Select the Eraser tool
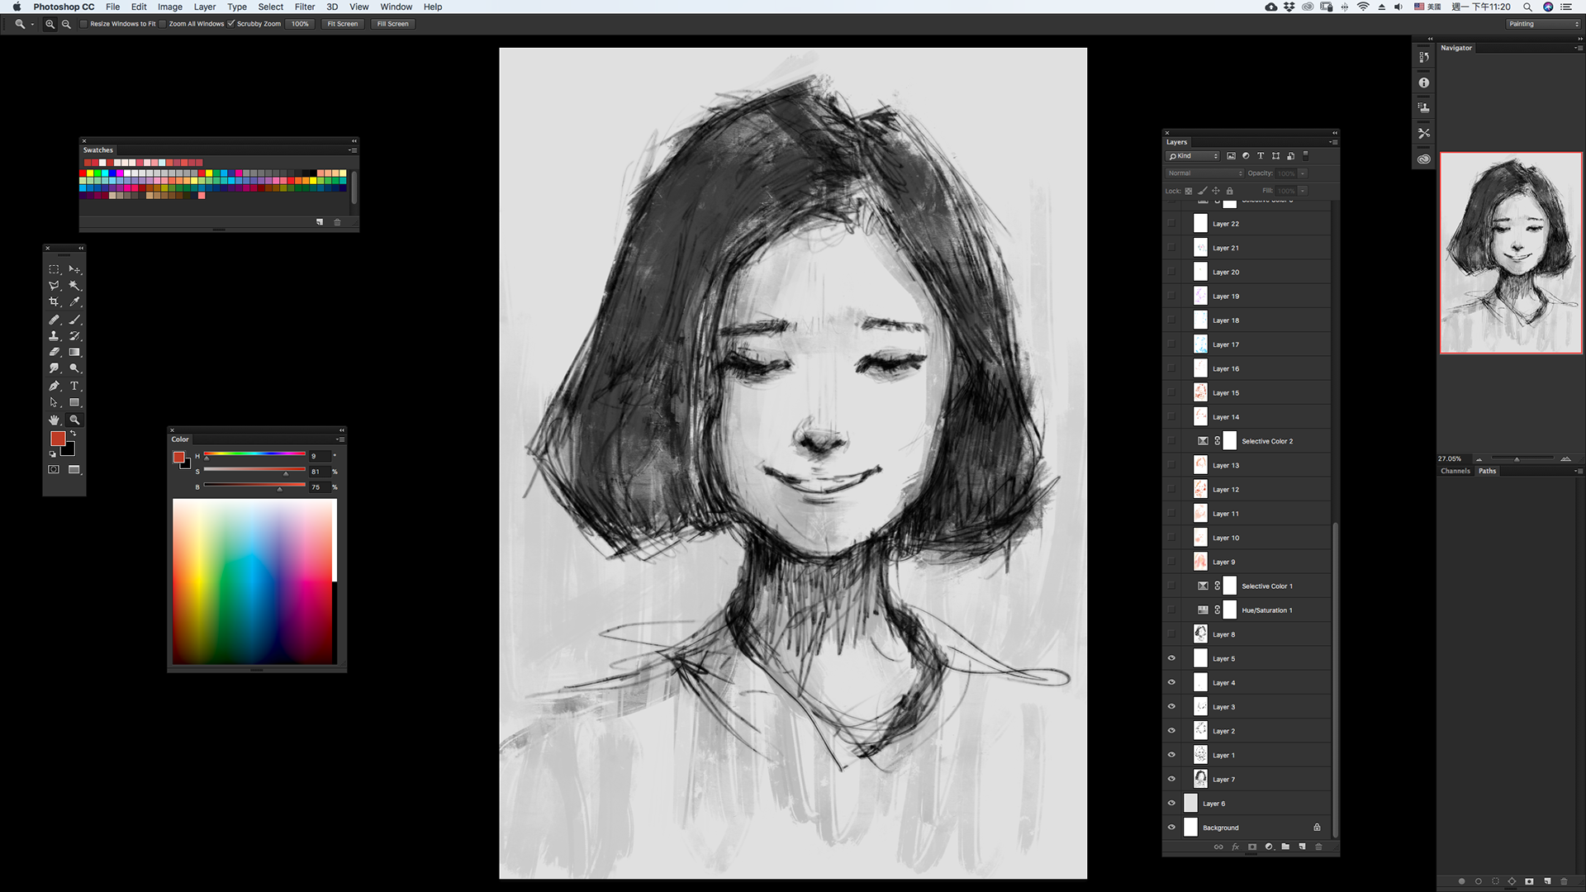The height and width of the screenshot is (892, 1586). (x=54, y=353)
